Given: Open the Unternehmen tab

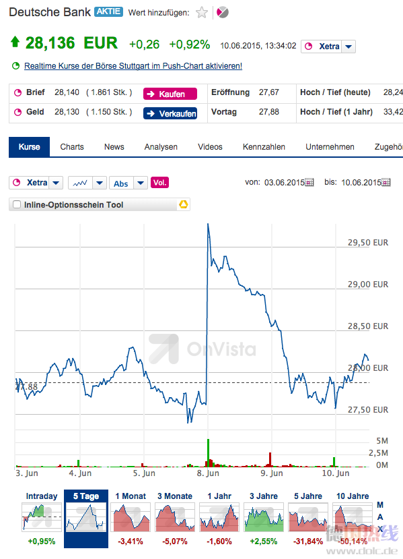Looking at the screenshot, I should 330,147.
